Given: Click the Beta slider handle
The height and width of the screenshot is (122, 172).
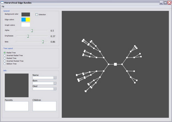Looking at the screenshot, I should point(43,42).
